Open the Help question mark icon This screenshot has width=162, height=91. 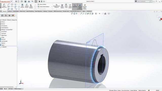click(x=156, y=1)
